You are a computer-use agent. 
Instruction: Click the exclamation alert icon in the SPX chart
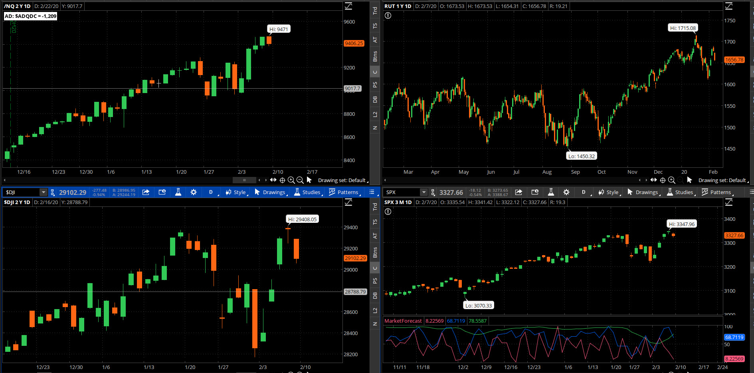[x=388, y=212]
